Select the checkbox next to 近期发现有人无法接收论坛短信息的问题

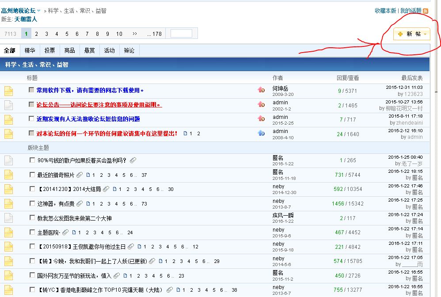coord(31,118)
